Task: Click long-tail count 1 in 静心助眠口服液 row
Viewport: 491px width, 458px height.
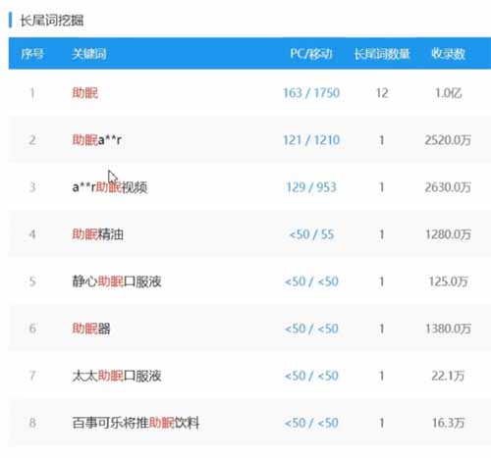Action: [382, 281]
